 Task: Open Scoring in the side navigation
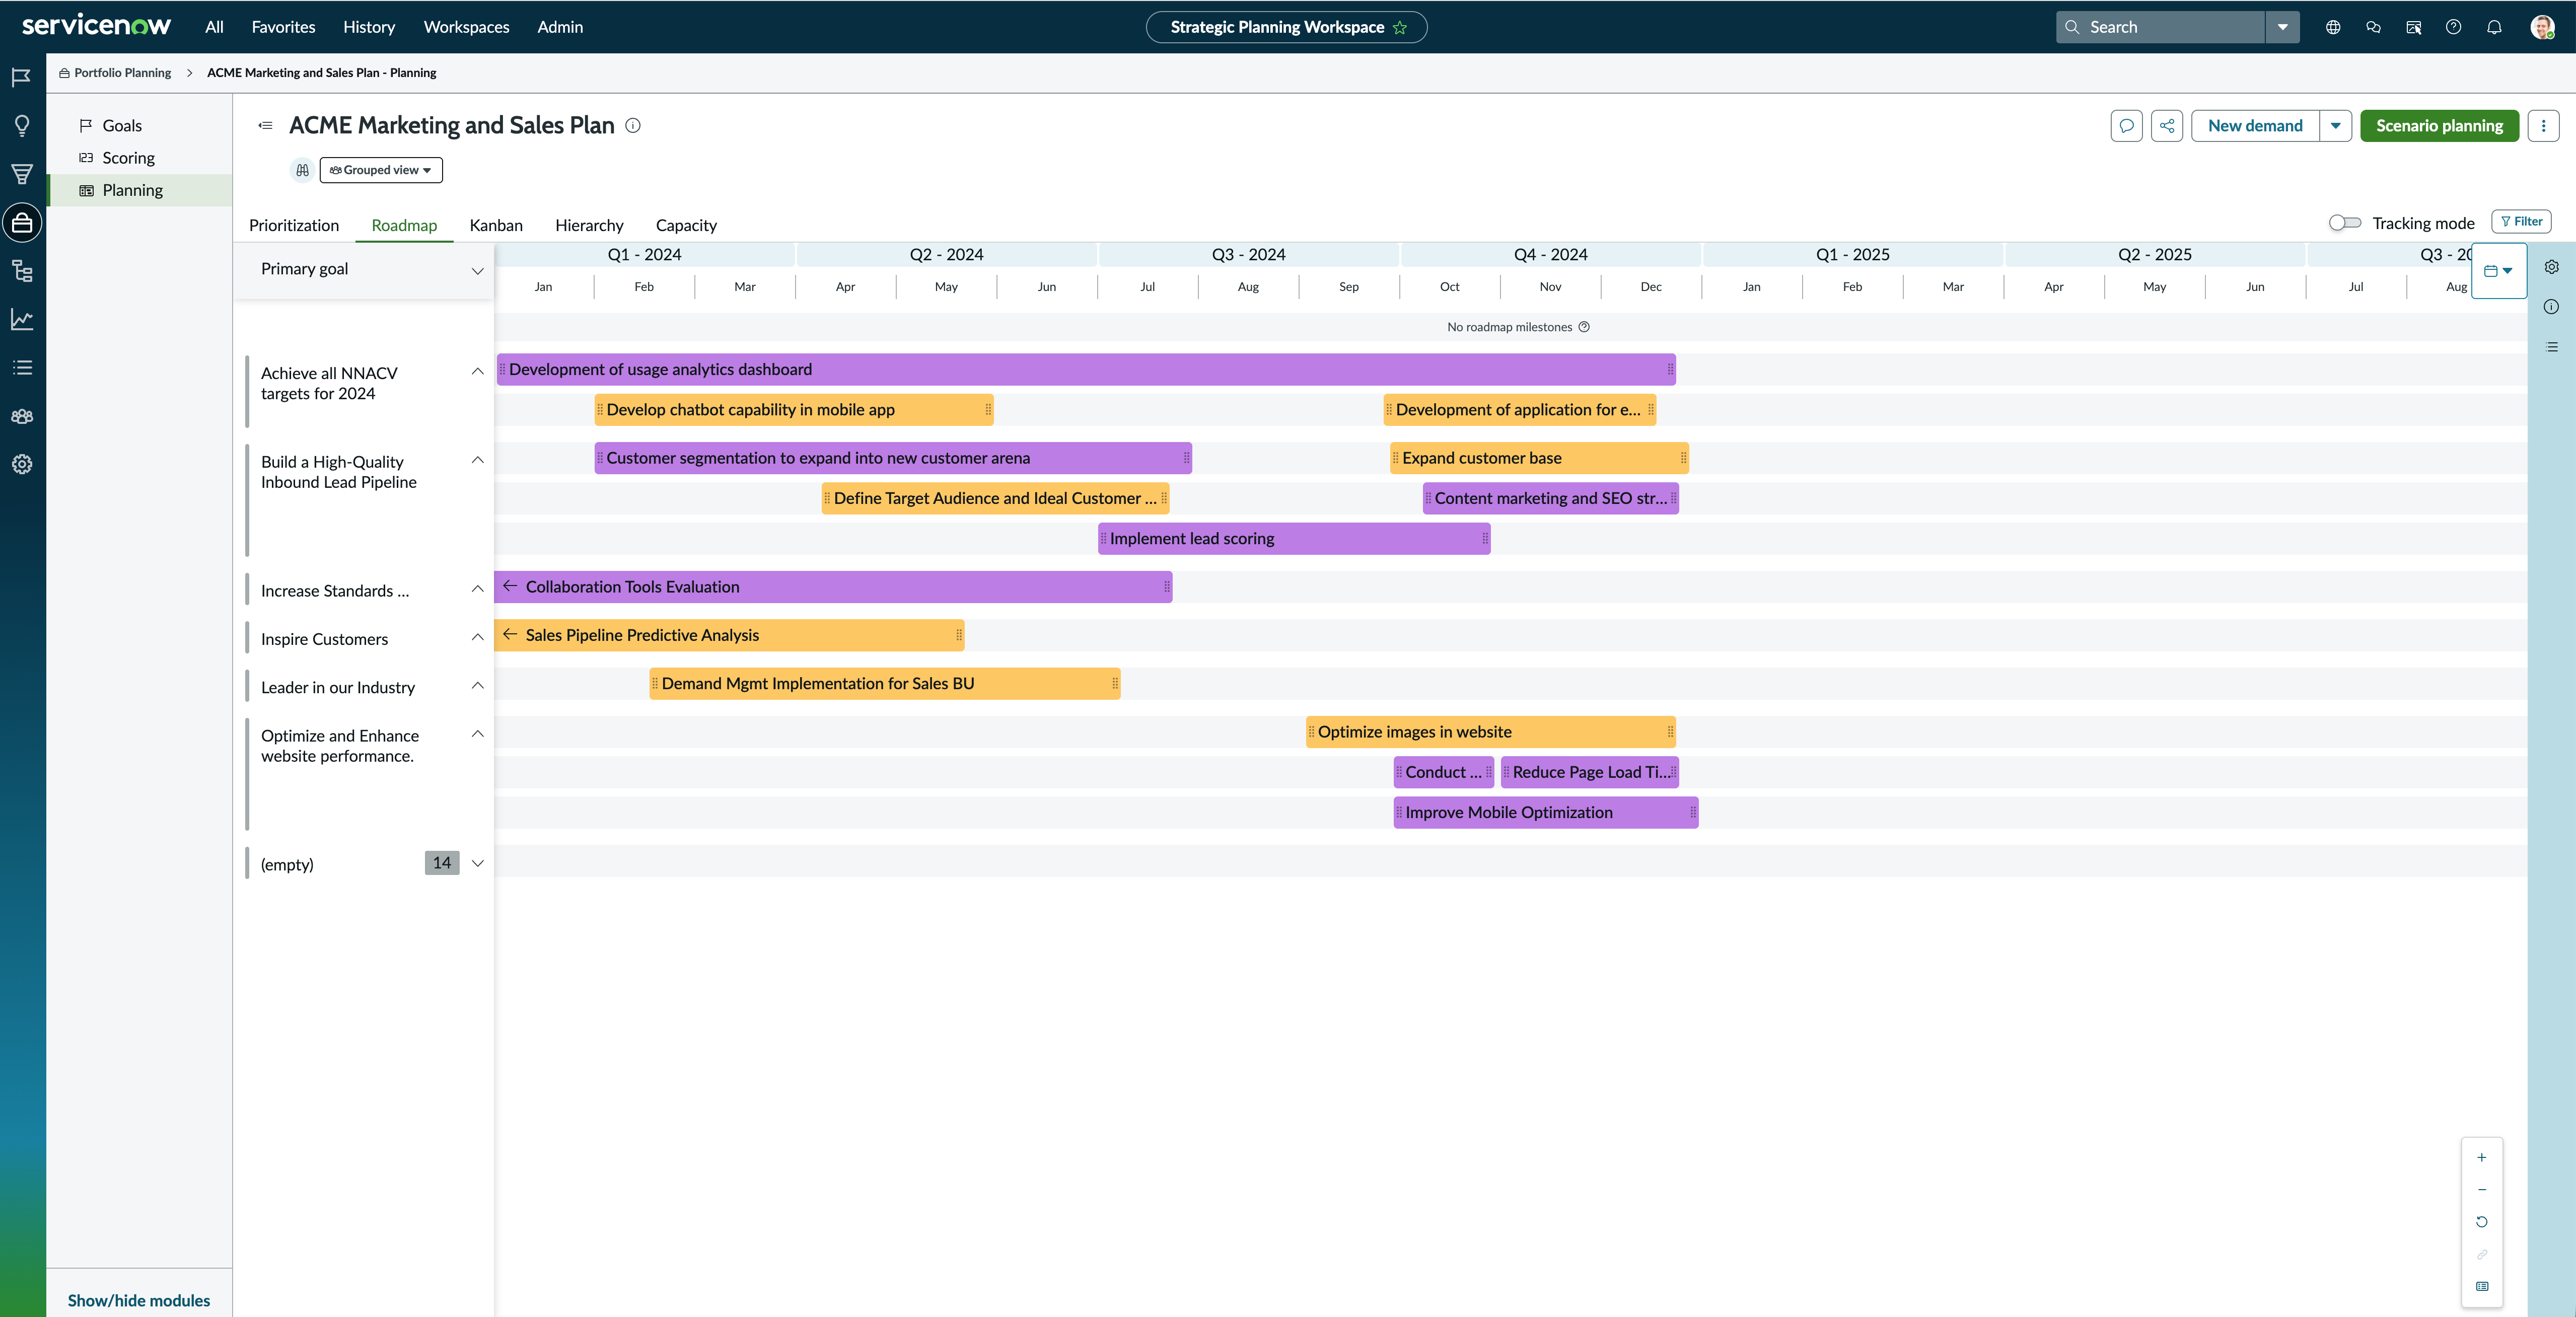[128, 158]
